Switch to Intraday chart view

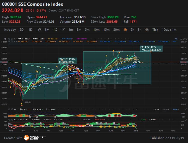10,30
